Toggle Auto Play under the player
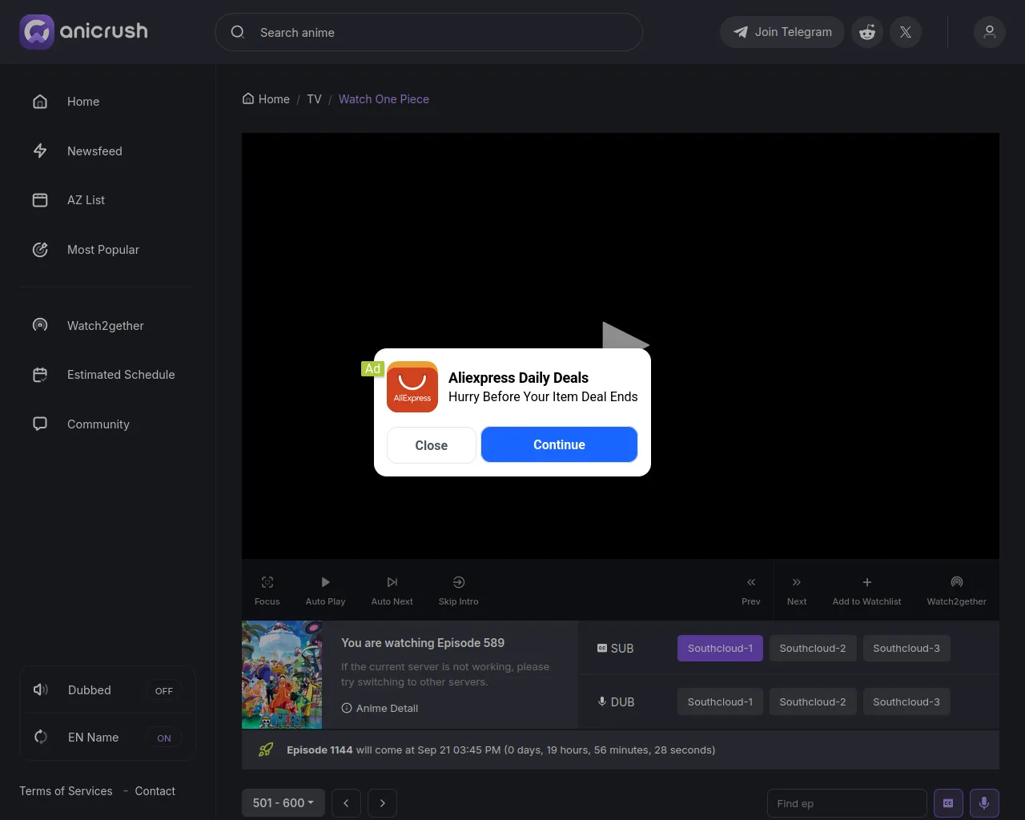Viewport: 1025px width, 820px height. pos(325,590)
